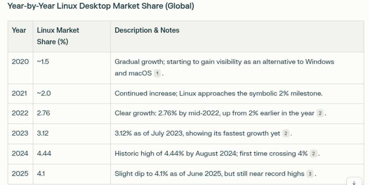Click the table title about Linux Desktop Market Share
The image size is (369, 185).
pos(101,6)
